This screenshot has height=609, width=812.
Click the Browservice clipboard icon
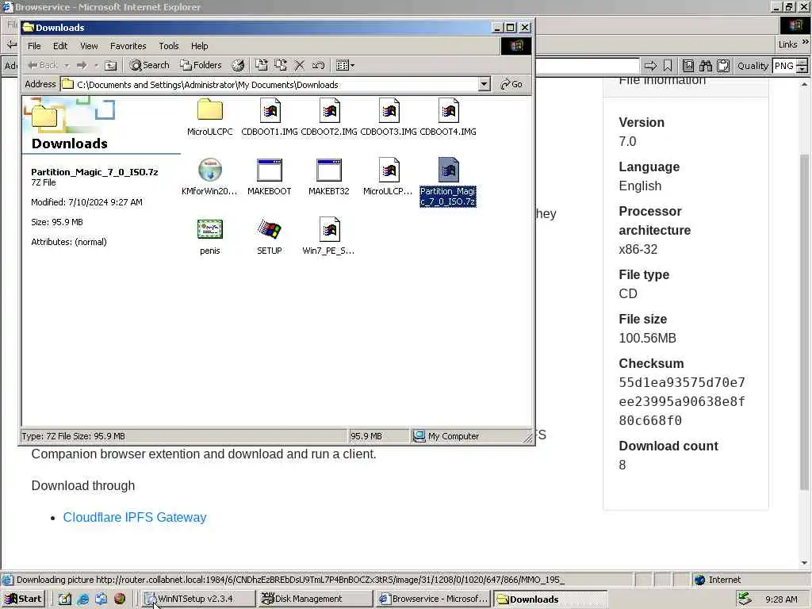point(723,66)
